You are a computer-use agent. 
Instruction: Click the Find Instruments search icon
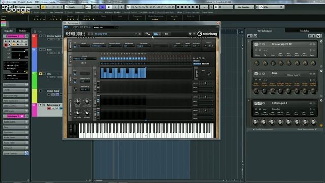click(x=255, y=36)
